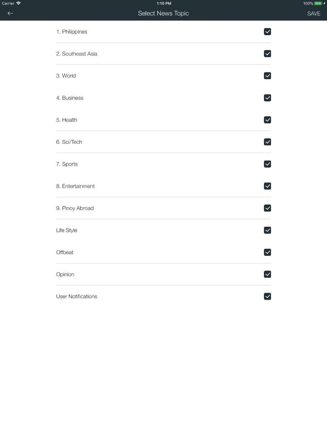The image size is (327, 437).
Task: Go back using the arrow icon
Action: click(x=10, y=13)
